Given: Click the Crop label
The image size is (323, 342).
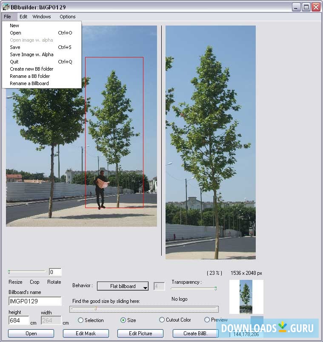Looking at the screenshot, I should (34, 282).
